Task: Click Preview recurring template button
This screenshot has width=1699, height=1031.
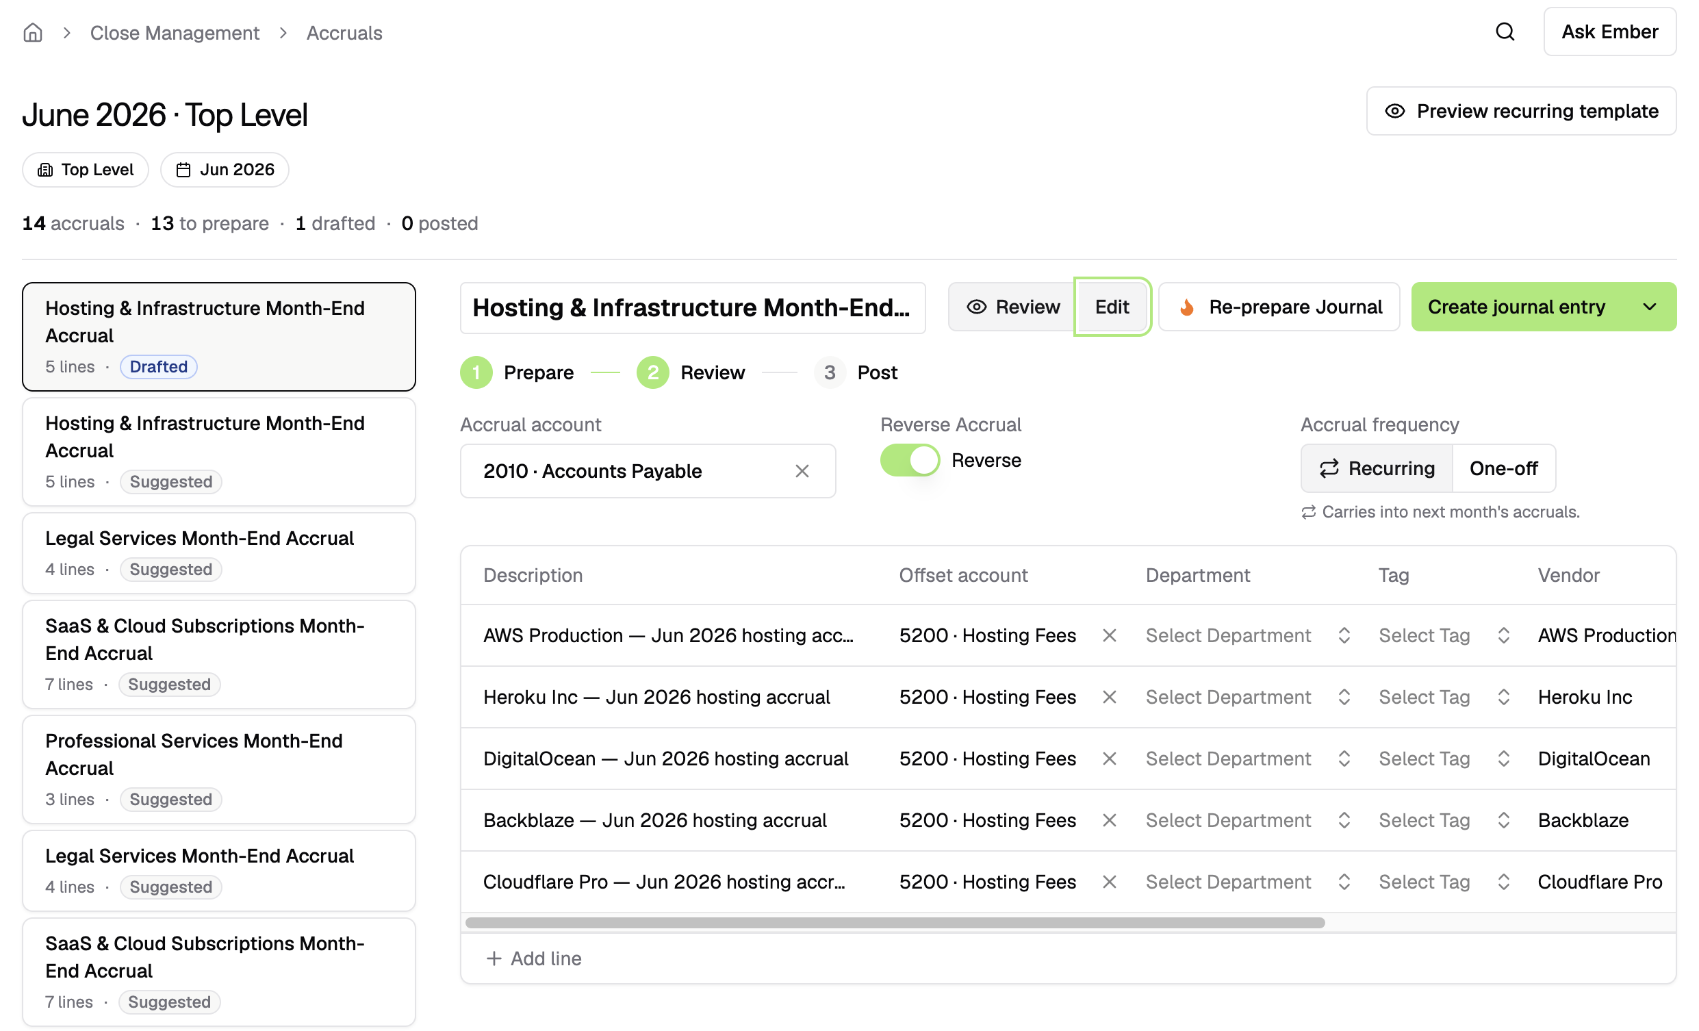Action: 1521,111
